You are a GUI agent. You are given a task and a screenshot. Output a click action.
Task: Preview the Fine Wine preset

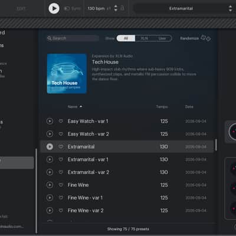tap(50, 185)
